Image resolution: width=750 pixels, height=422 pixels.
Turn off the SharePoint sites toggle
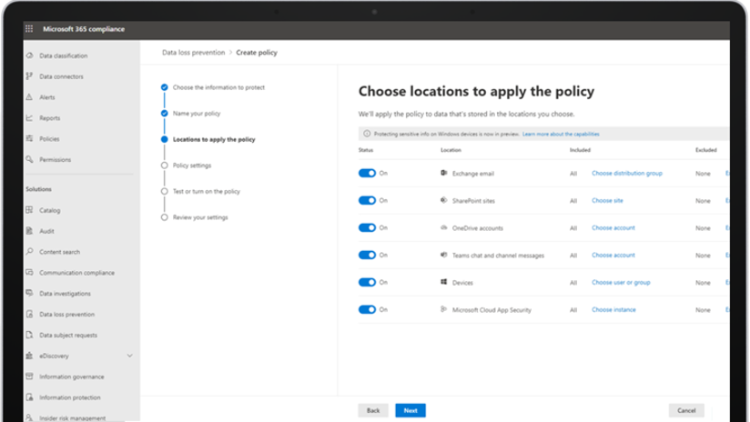coord(368,200)
